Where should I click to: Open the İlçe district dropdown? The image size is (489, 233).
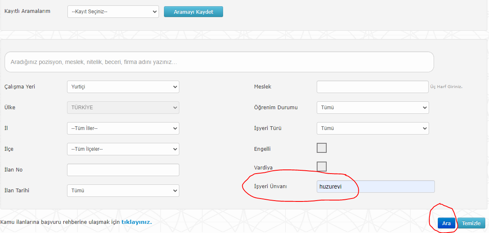pyautogui.click(x=123, y=149)
